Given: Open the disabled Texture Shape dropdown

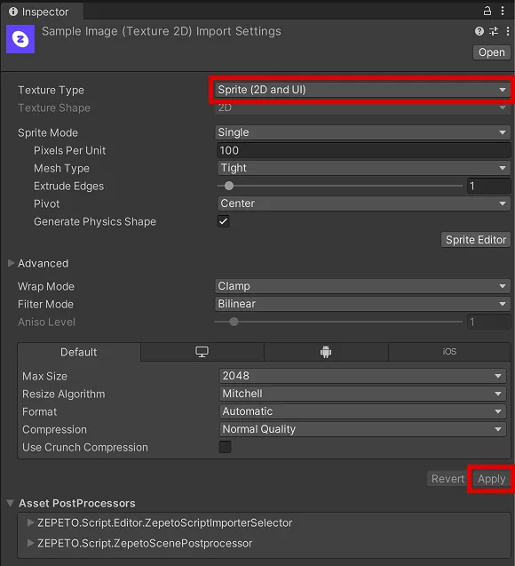Looking at the screenshot, I should (x=362, y=108).
